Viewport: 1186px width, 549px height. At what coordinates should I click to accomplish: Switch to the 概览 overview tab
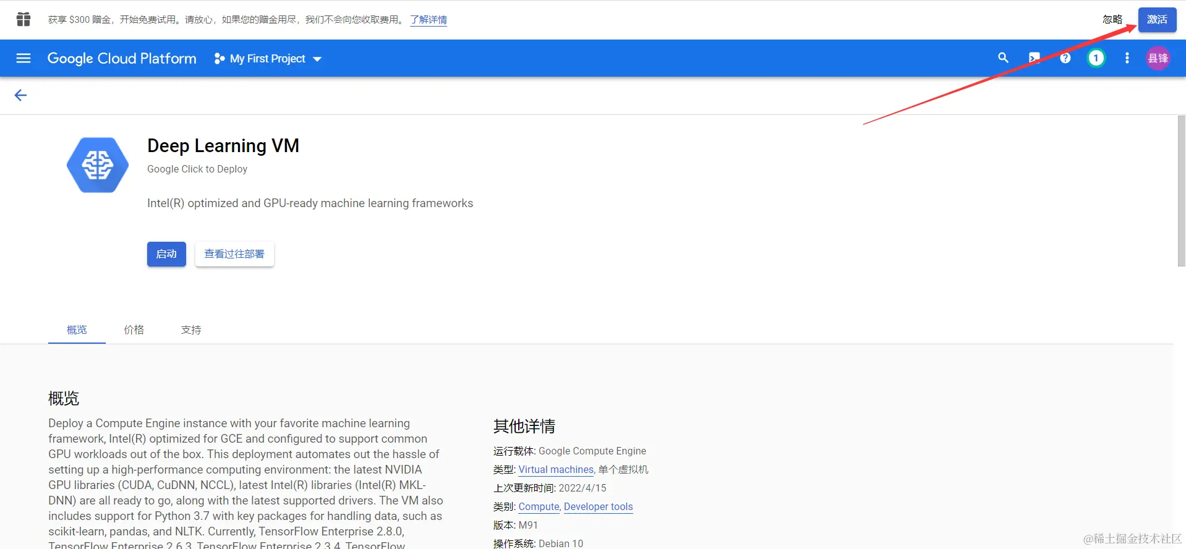(x=77, y=330)
